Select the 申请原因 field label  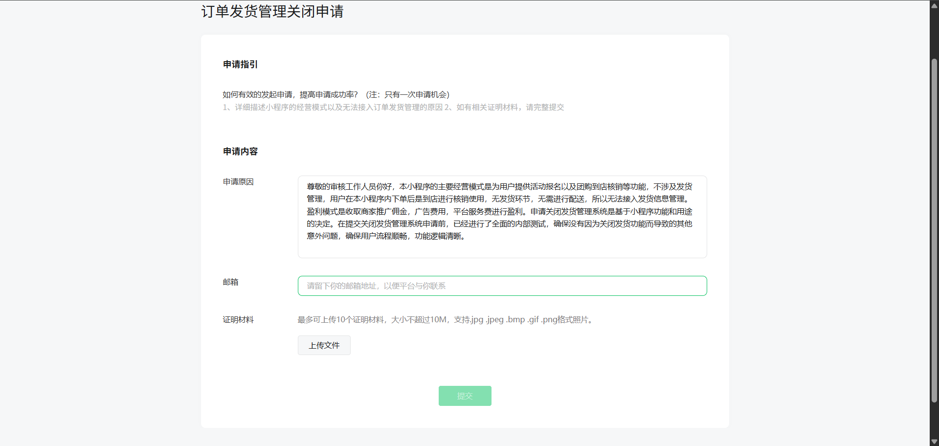coord(238,182)
